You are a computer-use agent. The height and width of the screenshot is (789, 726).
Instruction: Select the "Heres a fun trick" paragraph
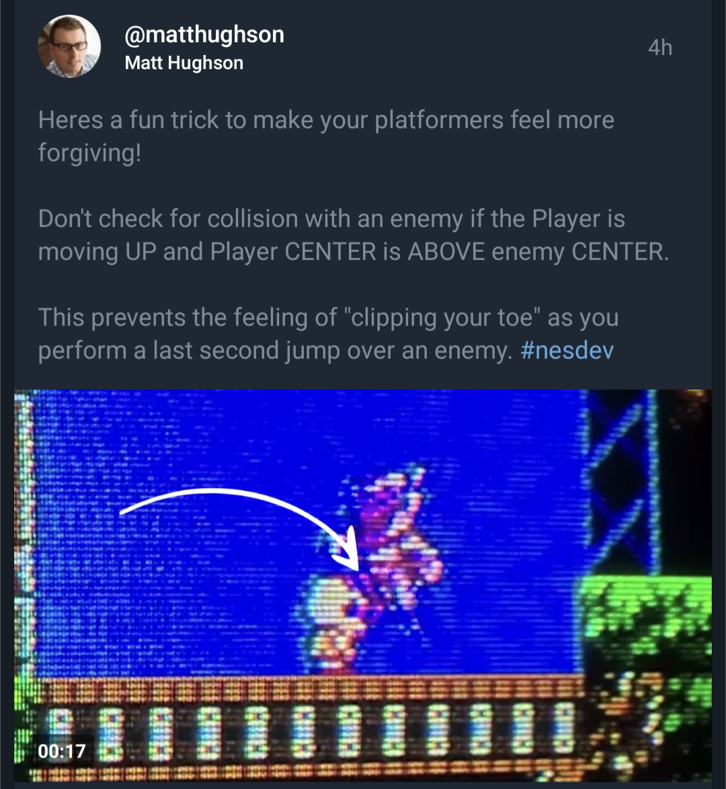[326, 136]
